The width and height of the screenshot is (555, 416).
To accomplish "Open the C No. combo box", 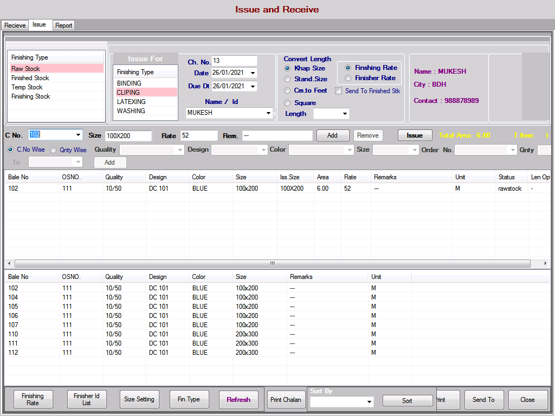I will point(78,135).
